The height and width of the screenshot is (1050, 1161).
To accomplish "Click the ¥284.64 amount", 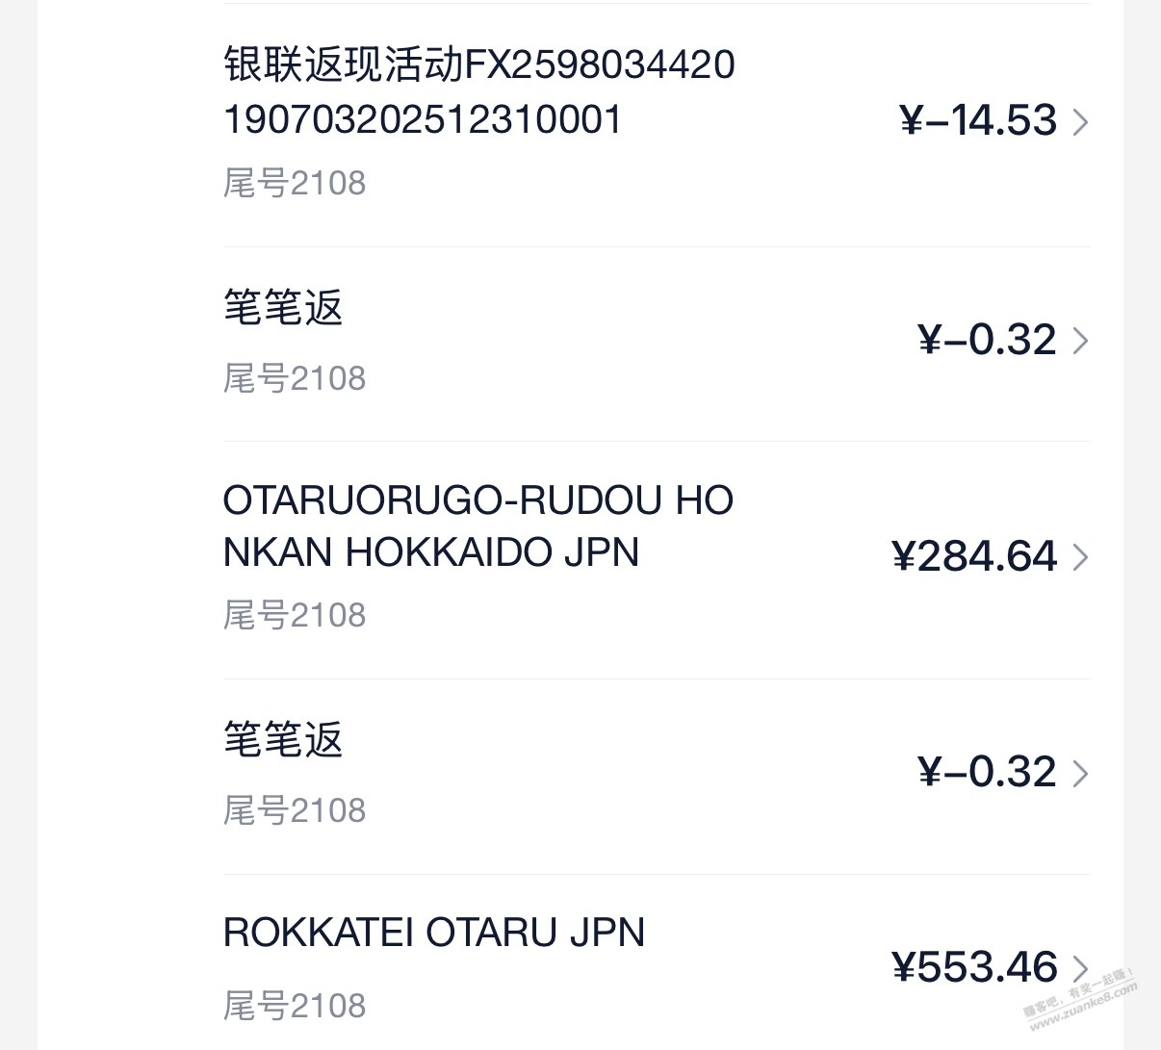I will click(974, 557).
